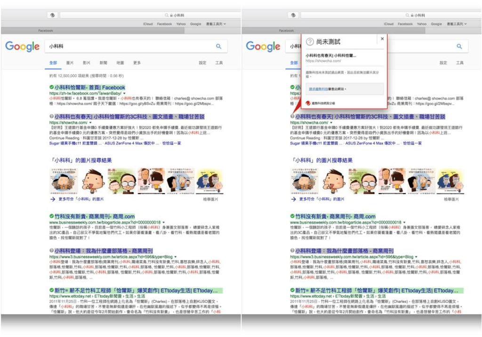Click Google logo in left window
The image size is (482, 337).
click(x=23, y=47)
